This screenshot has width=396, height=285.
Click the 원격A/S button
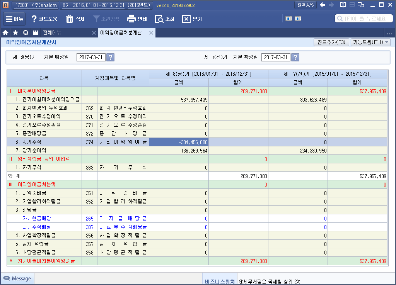tap(306, 5)
